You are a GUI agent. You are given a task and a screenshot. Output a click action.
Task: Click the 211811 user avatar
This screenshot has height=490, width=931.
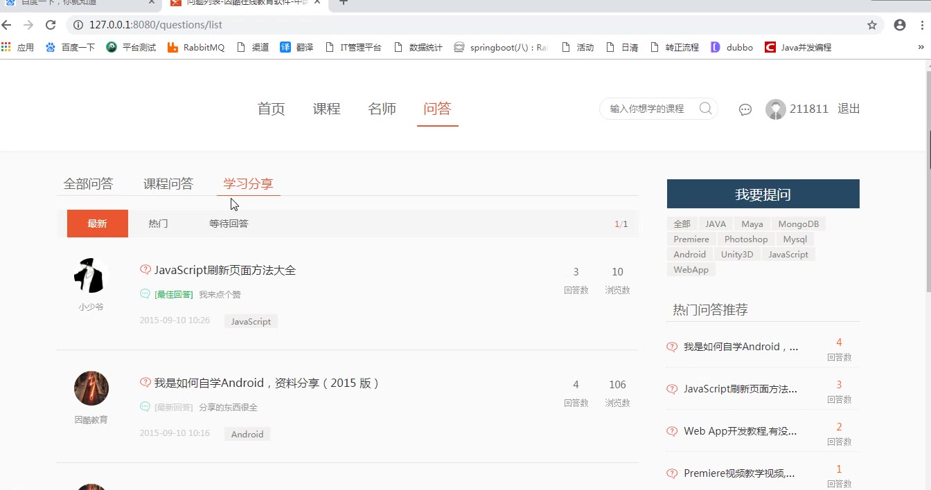tap(775, 109)
